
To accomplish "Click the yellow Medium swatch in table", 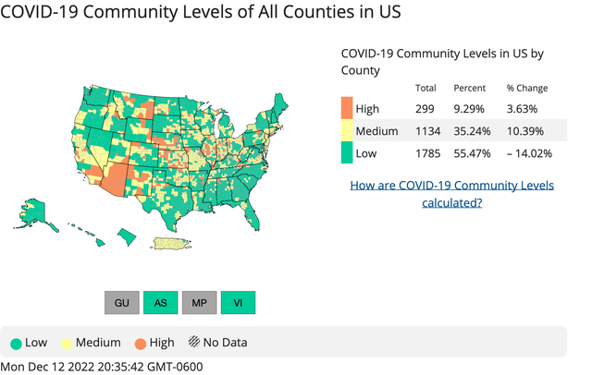I will coord(347,130).
